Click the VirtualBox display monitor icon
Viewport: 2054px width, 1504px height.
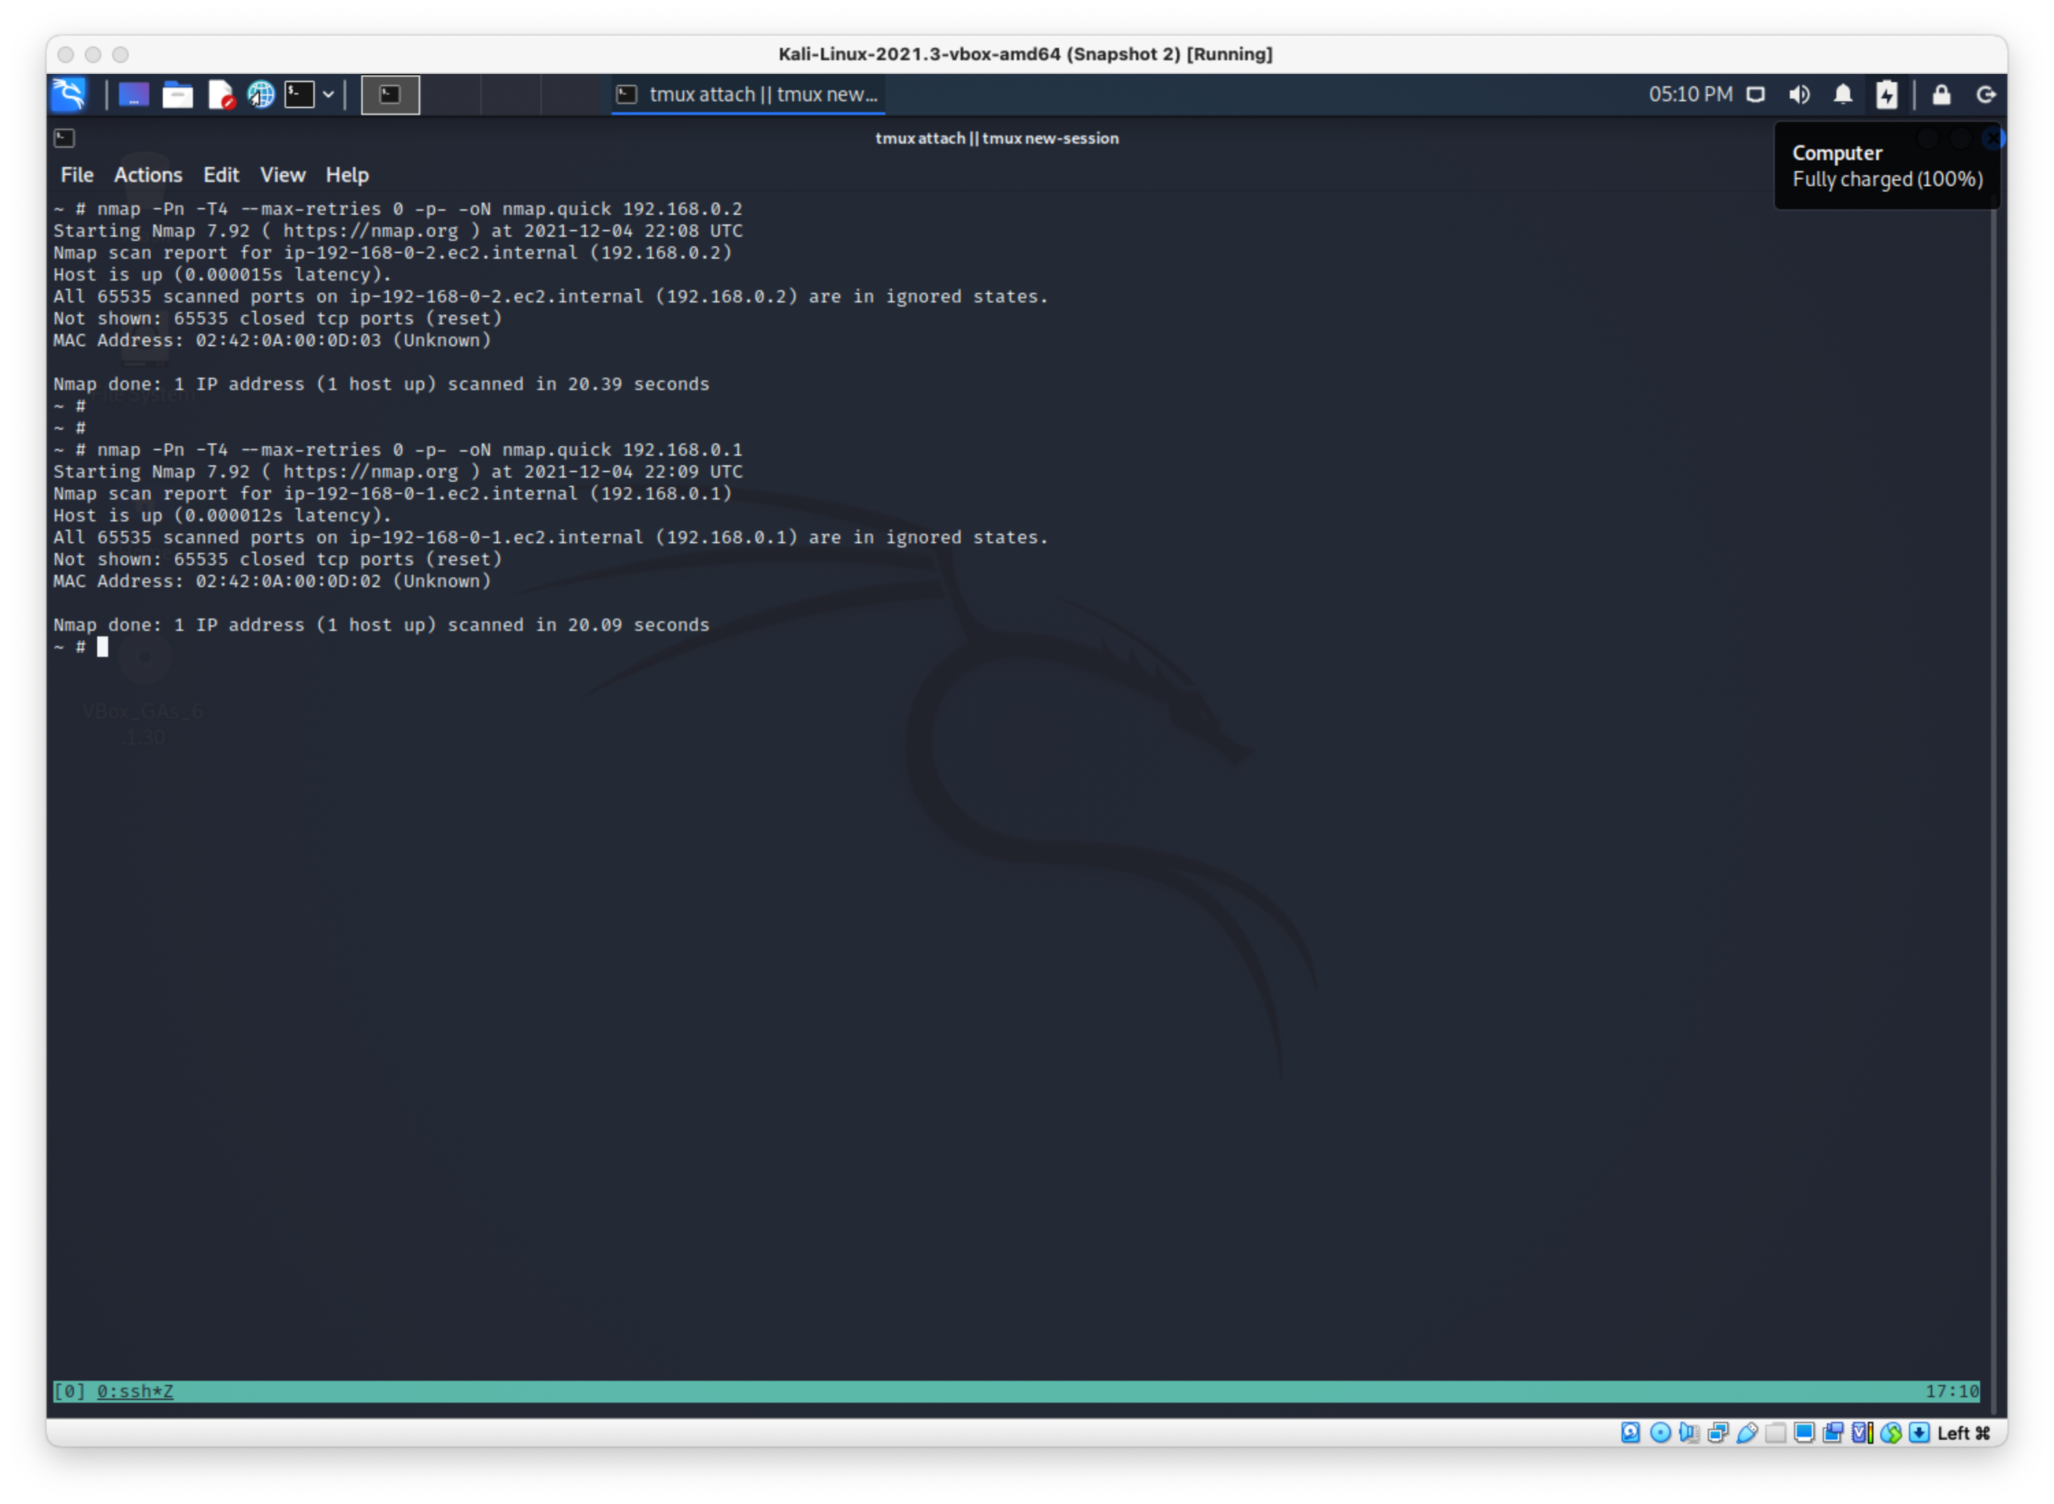(1804, 1434)
